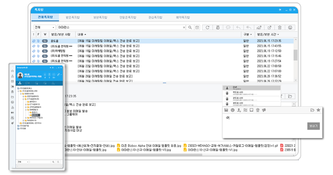Open the emoji smiley picker in composer
The height and width of the screenshot is (175, 333).
[232, 110]
